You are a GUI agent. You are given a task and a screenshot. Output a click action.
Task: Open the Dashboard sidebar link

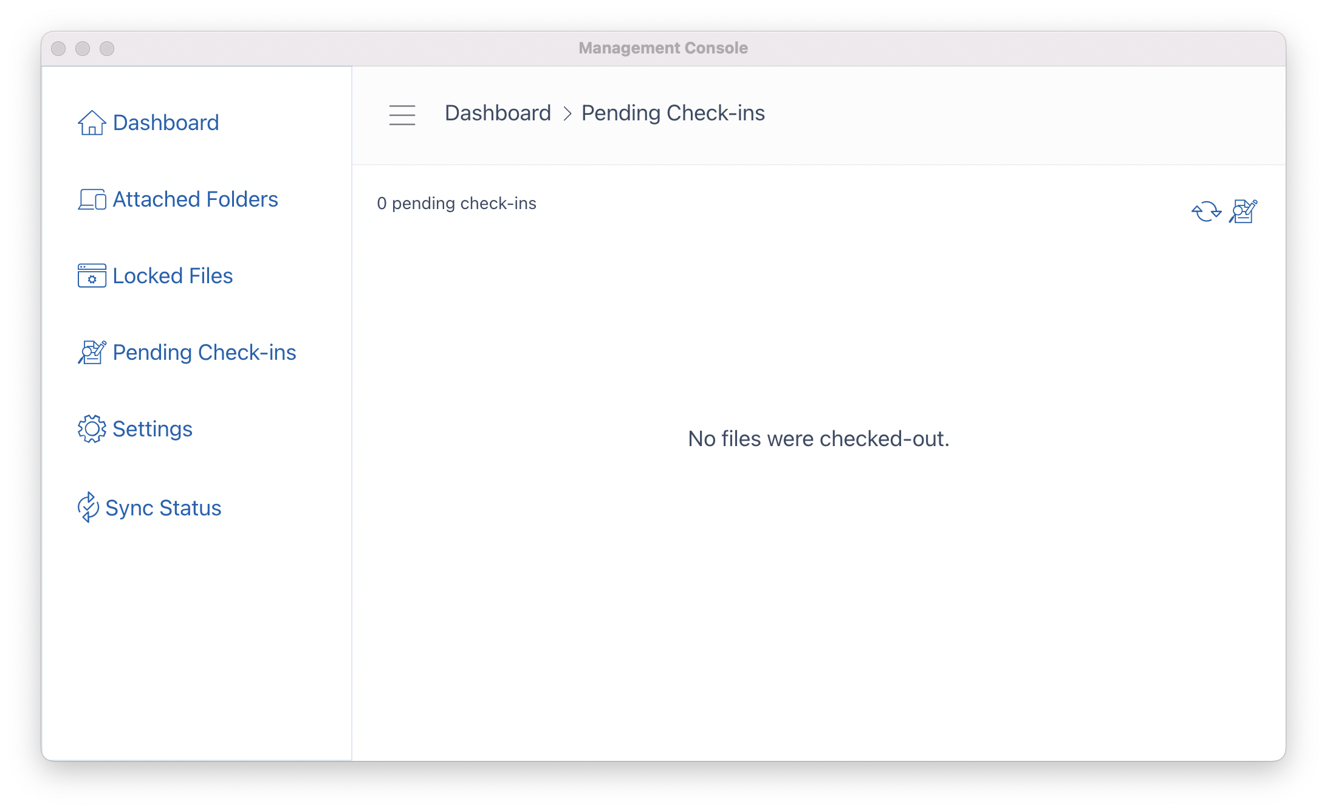point(166,123)
